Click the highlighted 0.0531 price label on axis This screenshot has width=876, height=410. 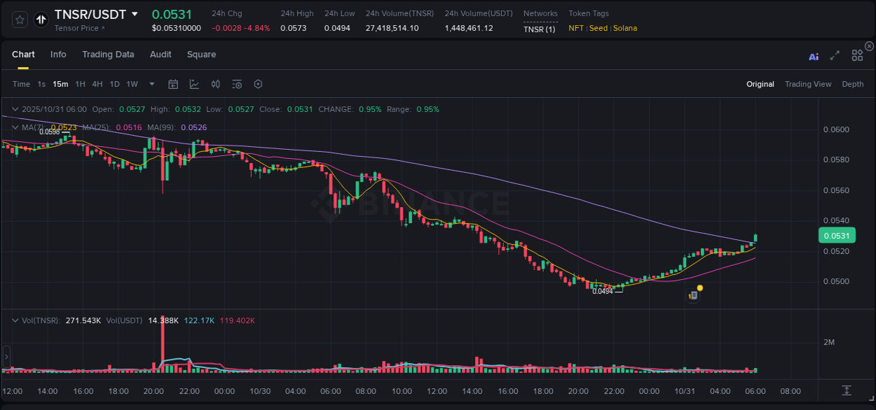(x=837, y=236)
